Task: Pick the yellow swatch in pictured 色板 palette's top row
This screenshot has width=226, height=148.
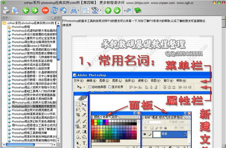Action: pyautogui.click(x=96, y=121)
